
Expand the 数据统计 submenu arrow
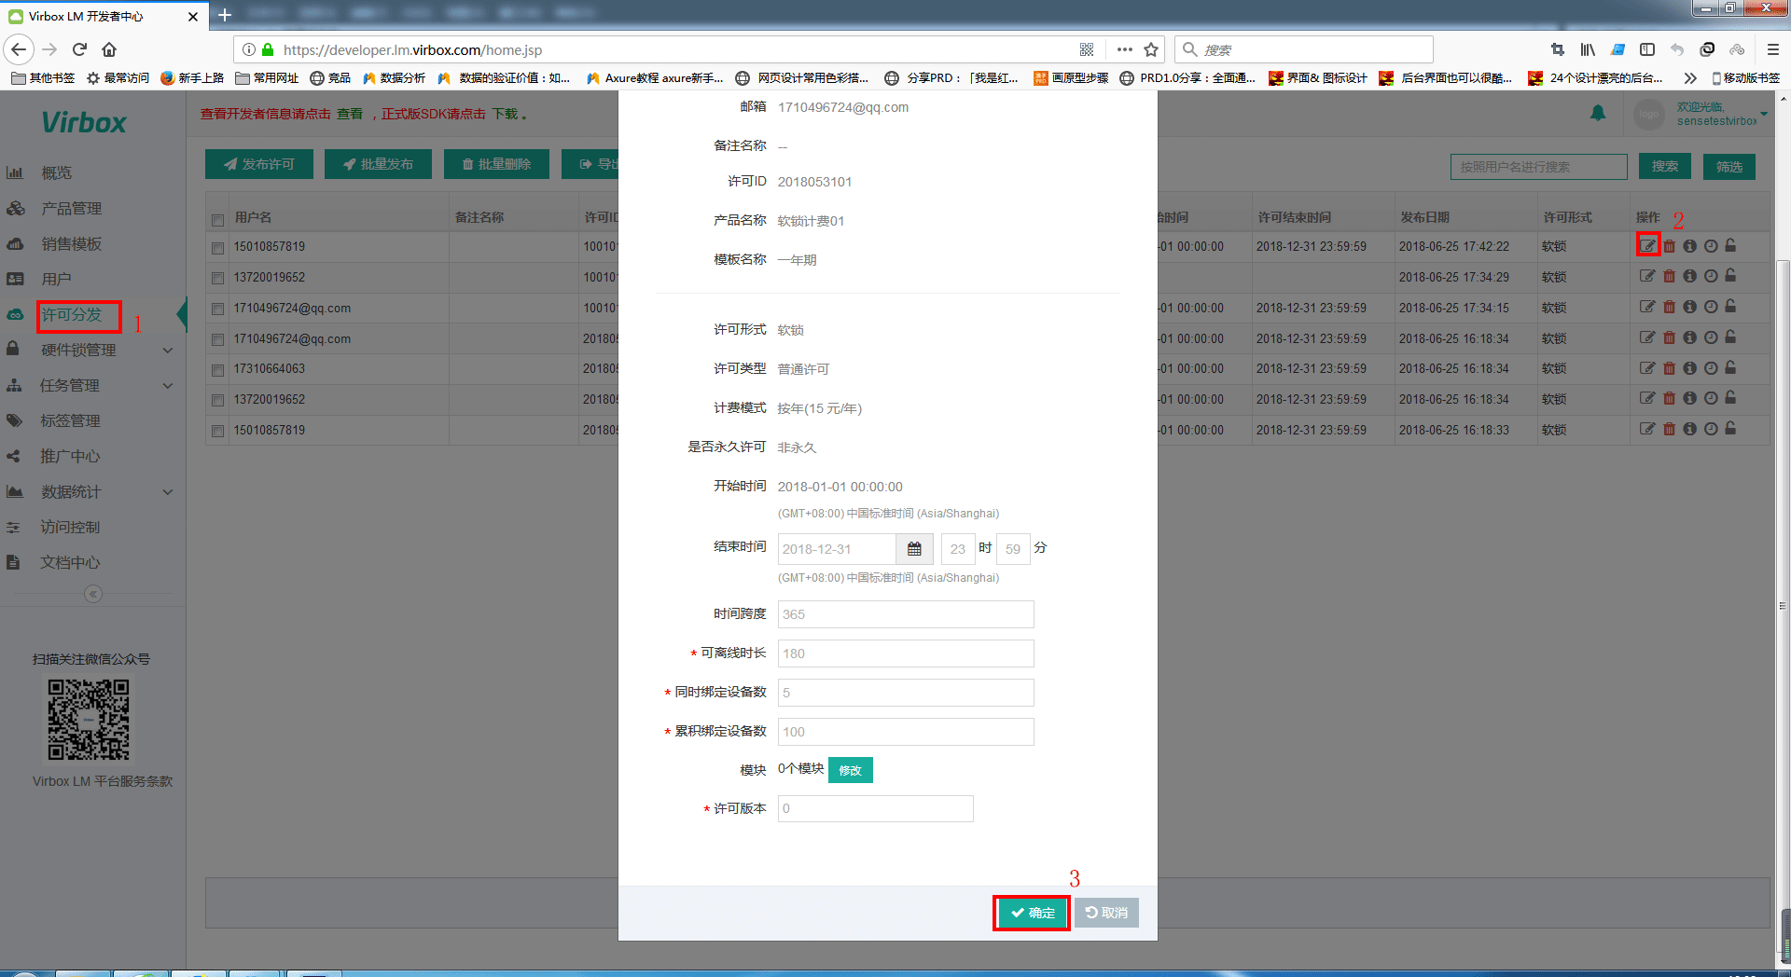[168, 492]
